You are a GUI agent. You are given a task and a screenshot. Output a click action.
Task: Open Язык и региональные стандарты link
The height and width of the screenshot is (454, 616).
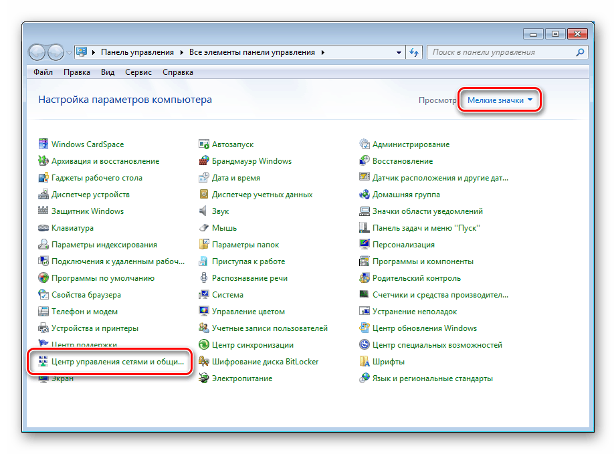point(433,378)
